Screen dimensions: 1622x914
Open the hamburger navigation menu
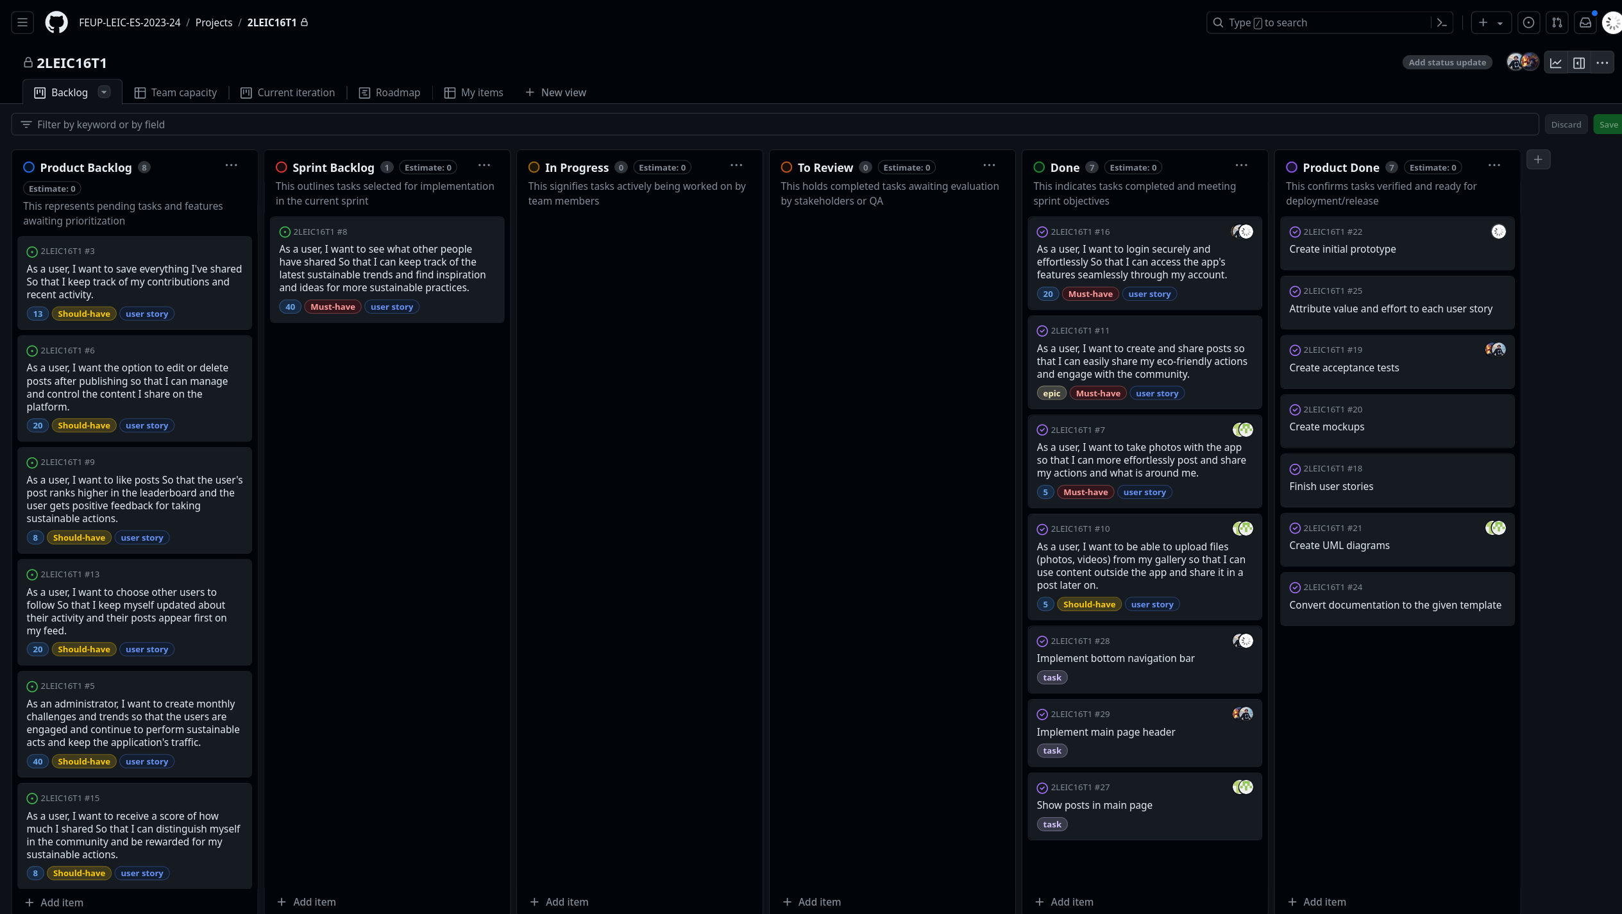point(22,22)
